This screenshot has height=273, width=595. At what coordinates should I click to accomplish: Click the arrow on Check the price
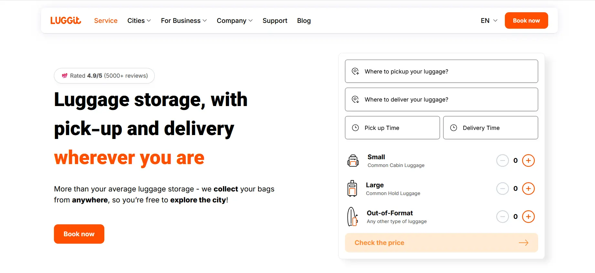coord(524,243)
